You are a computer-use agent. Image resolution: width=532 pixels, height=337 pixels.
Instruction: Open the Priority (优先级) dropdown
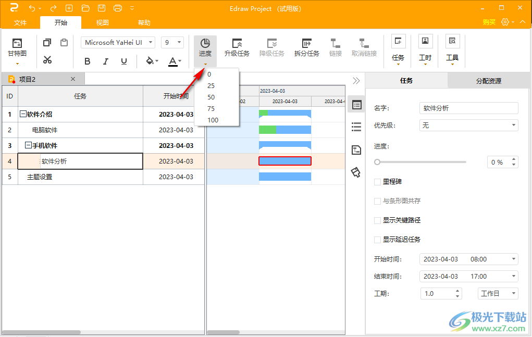pyautogui.click(x=469, y=126)
